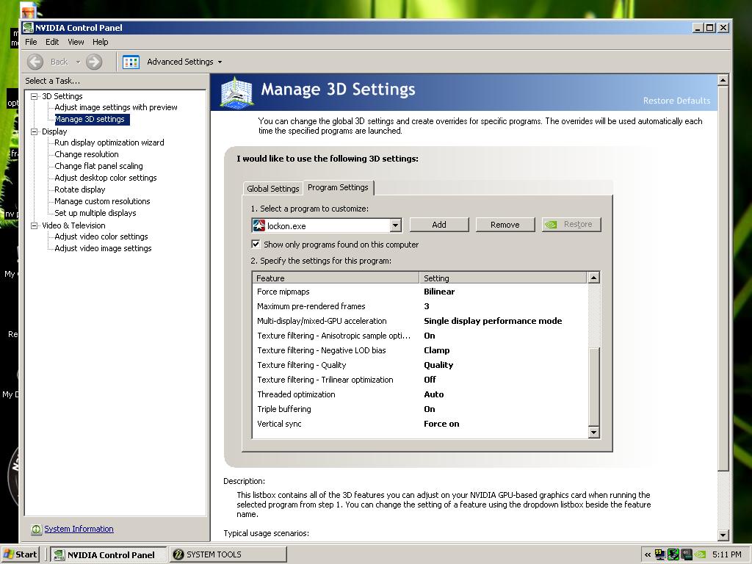Select Change resolution in task tree
This screenshot has width=752, height=564.
coord(87,154)
